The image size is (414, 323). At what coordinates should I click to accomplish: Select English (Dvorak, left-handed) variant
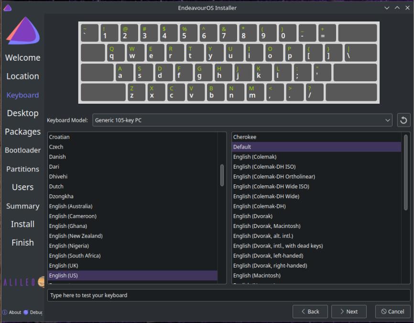pos(316,256)
